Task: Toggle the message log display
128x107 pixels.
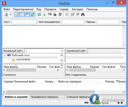Action: (17, 14)
